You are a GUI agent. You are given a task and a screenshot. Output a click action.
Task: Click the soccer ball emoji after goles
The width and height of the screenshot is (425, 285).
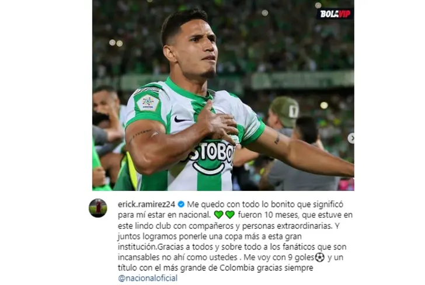pyautogui.click(x=320, y=258)
